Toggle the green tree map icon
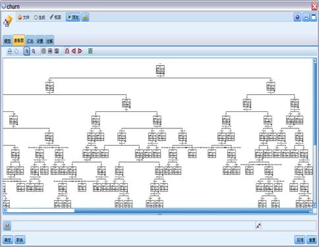The image size is (319, 247). click(x=90, y=51)
